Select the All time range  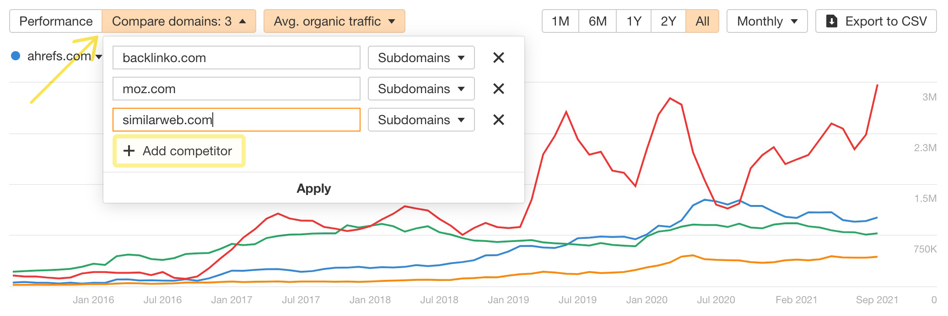[702, 21]
